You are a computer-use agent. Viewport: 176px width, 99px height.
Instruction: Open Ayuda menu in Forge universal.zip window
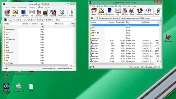pos(134,6)
